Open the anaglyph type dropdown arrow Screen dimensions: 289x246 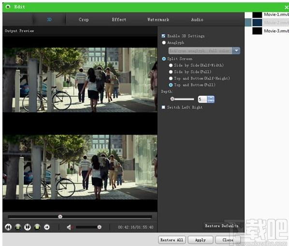236,50
